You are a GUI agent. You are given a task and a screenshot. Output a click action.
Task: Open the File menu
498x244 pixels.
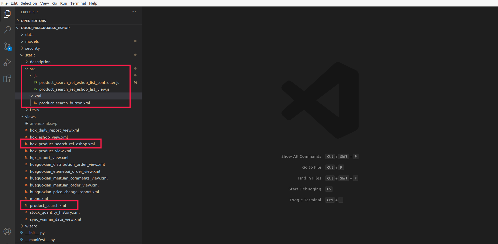click(4, 3)
